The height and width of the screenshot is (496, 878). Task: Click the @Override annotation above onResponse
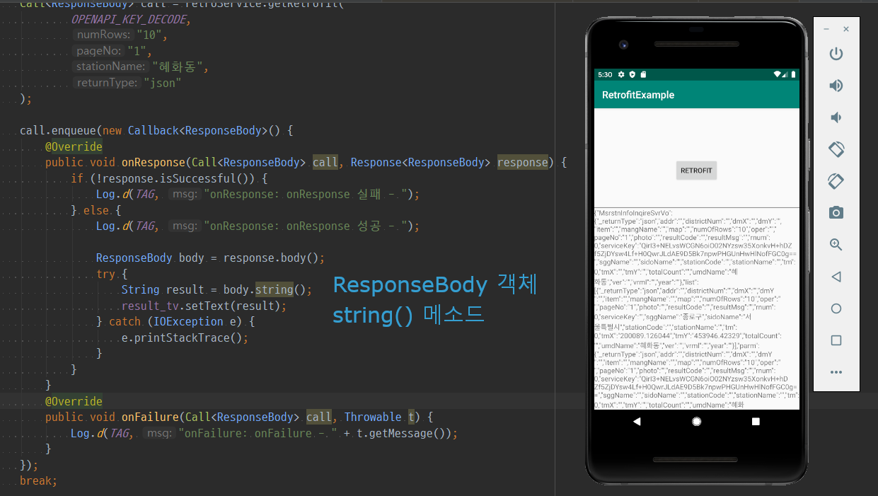74,146
